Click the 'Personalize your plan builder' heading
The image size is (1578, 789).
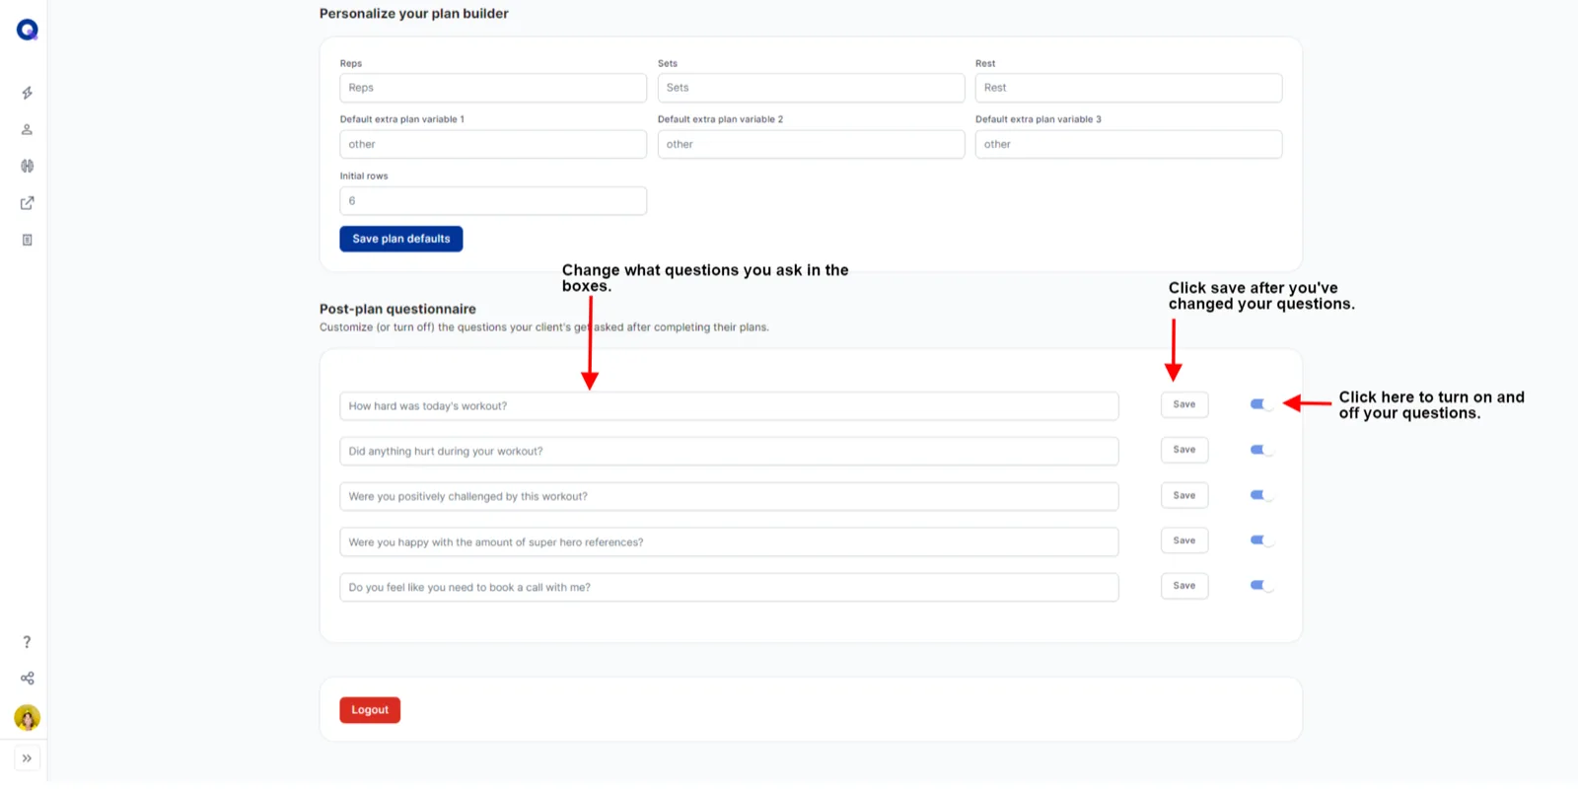point(414,14)
